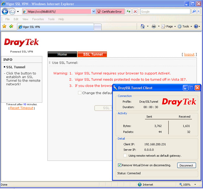Expand the address bar history dropdown

pyautogui.click(x=93, y=11)
